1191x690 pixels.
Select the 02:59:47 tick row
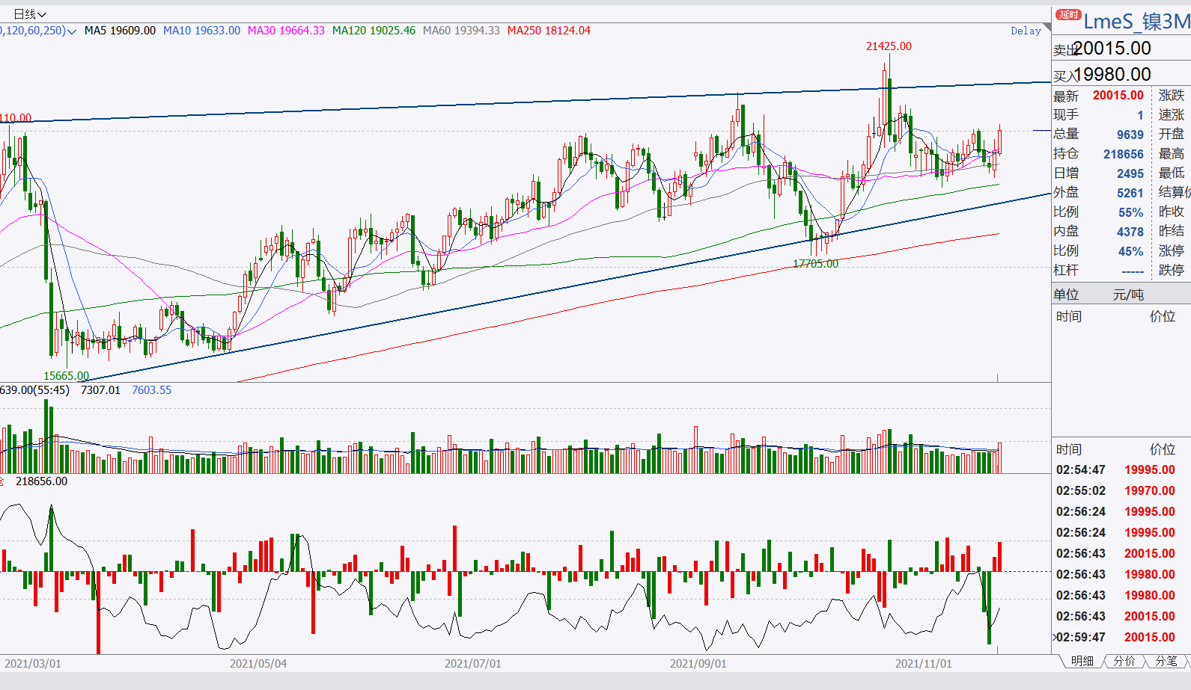click(x=1121, y=637)
